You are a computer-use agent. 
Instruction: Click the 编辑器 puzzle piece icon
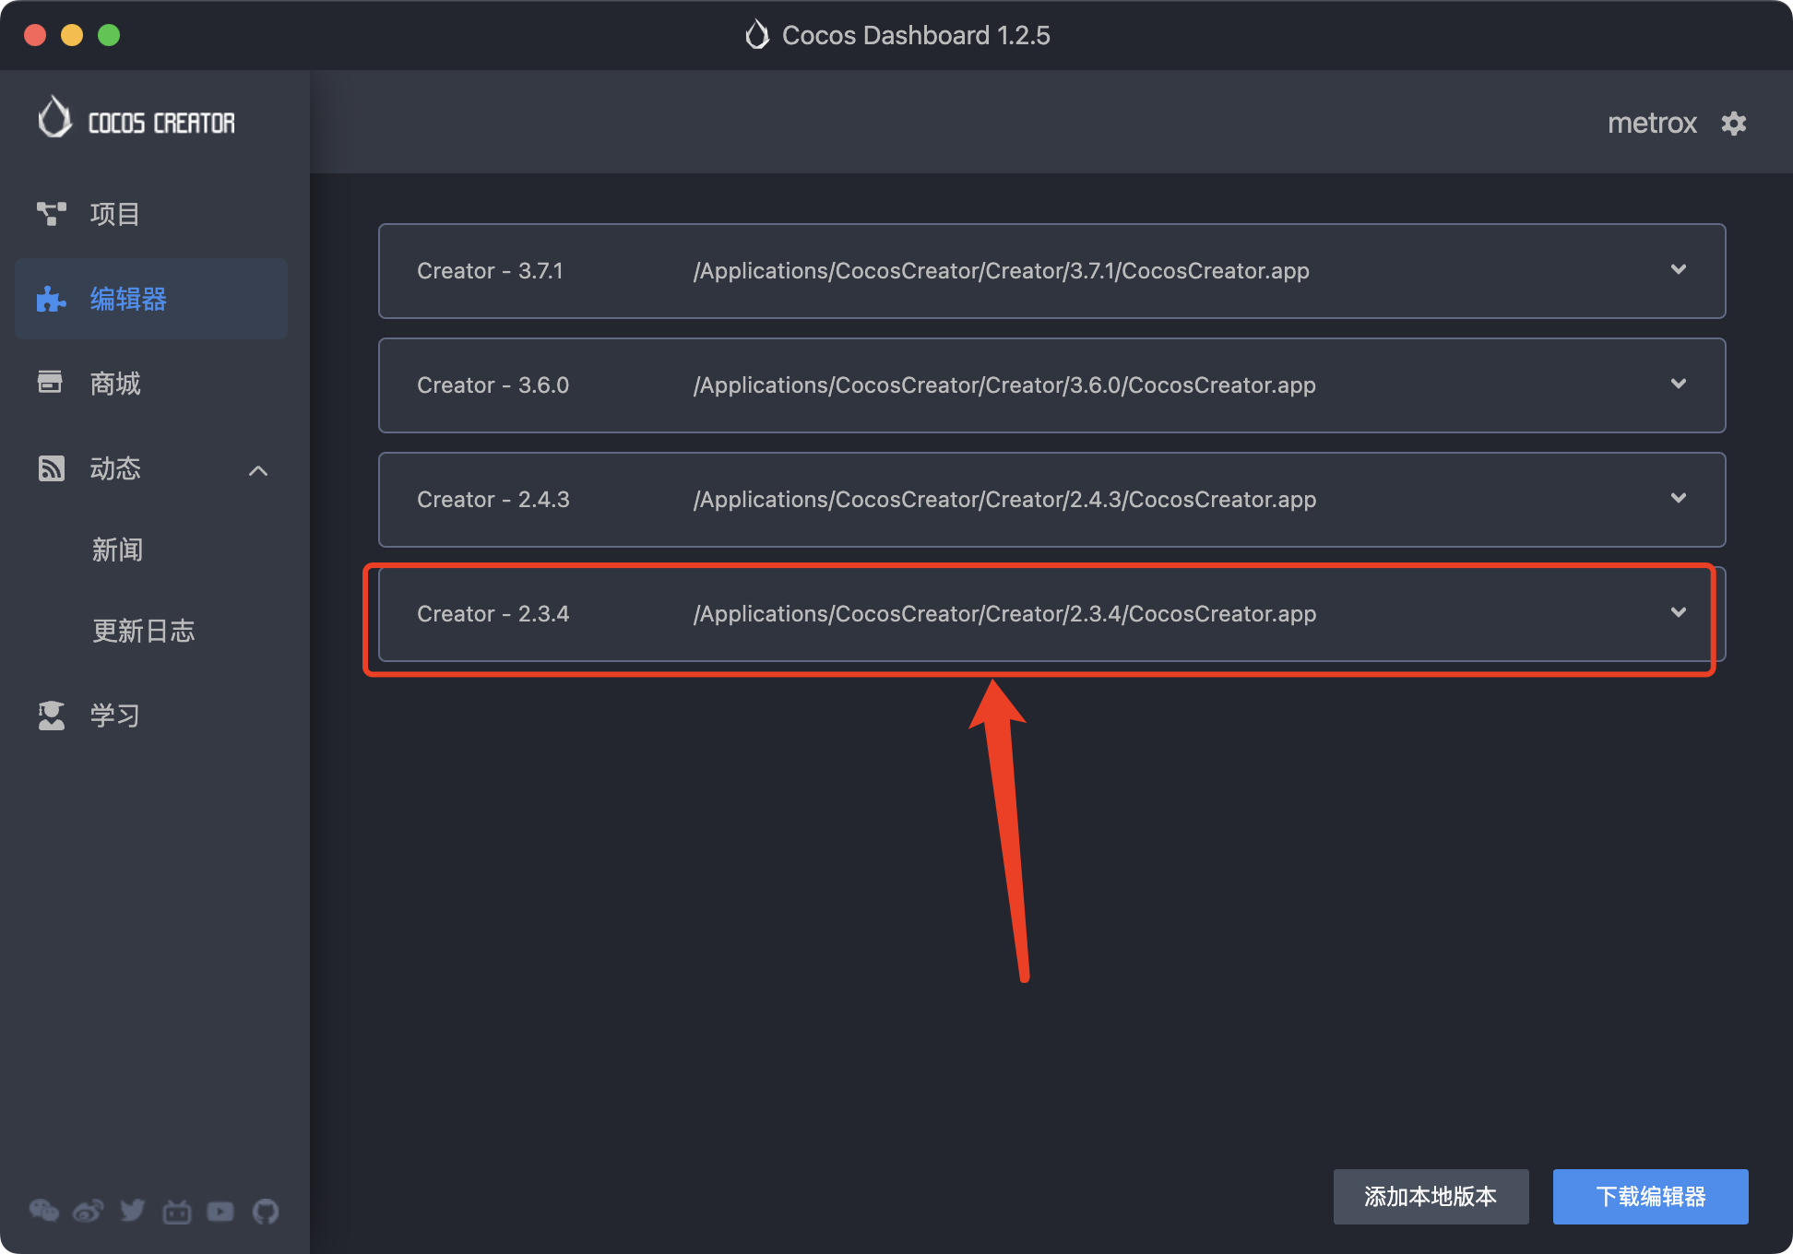pos(52,299)
